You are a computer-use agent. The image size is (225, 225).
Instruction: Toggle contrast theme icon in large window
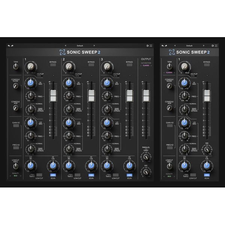coord(147,46)
